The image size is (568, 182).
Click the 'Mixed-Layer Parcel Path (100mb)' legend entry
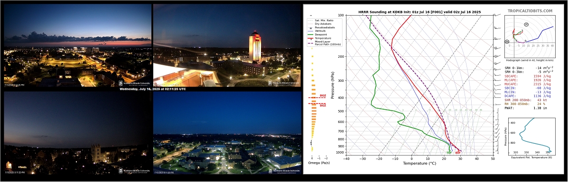click(x=324, y=43)
